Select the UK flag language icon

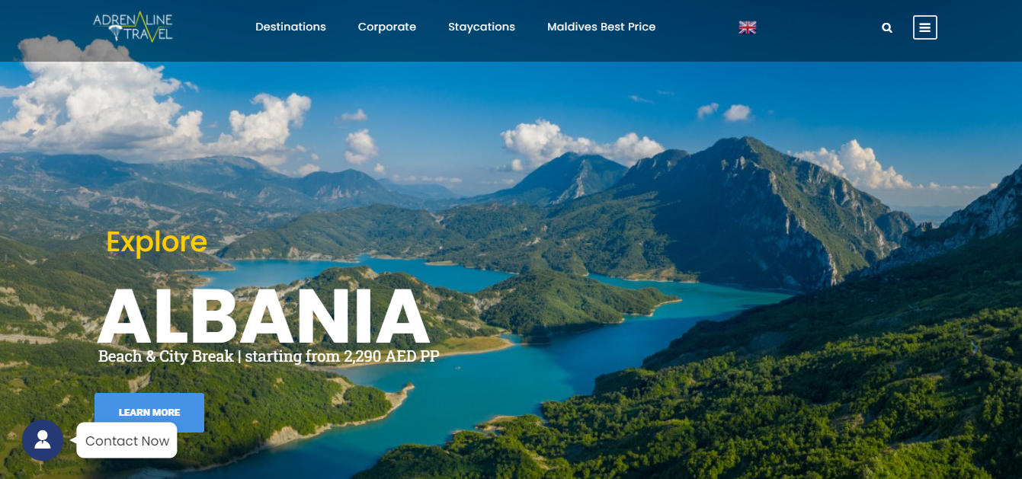(748, 27)
